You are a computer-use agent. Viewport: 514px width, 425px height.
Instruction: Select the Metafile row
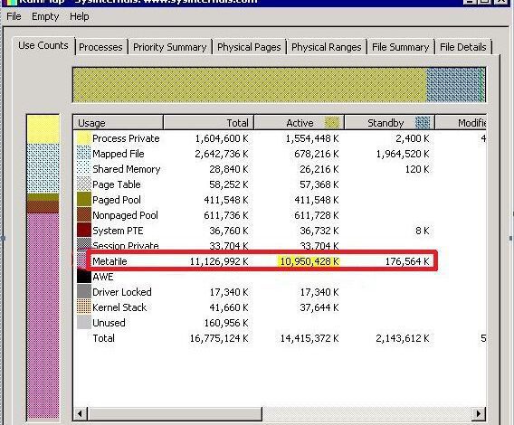[x=262, y=261]
